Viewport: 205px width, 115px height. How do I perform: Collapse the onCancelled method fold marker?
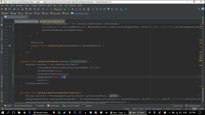coord(14,46)
